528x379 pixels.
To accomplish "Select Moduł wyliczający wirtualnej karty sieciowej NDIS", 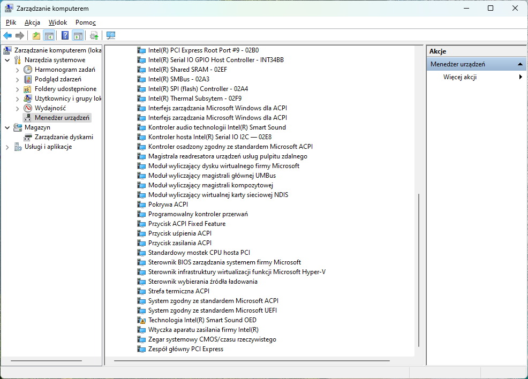I will point(218,195).
